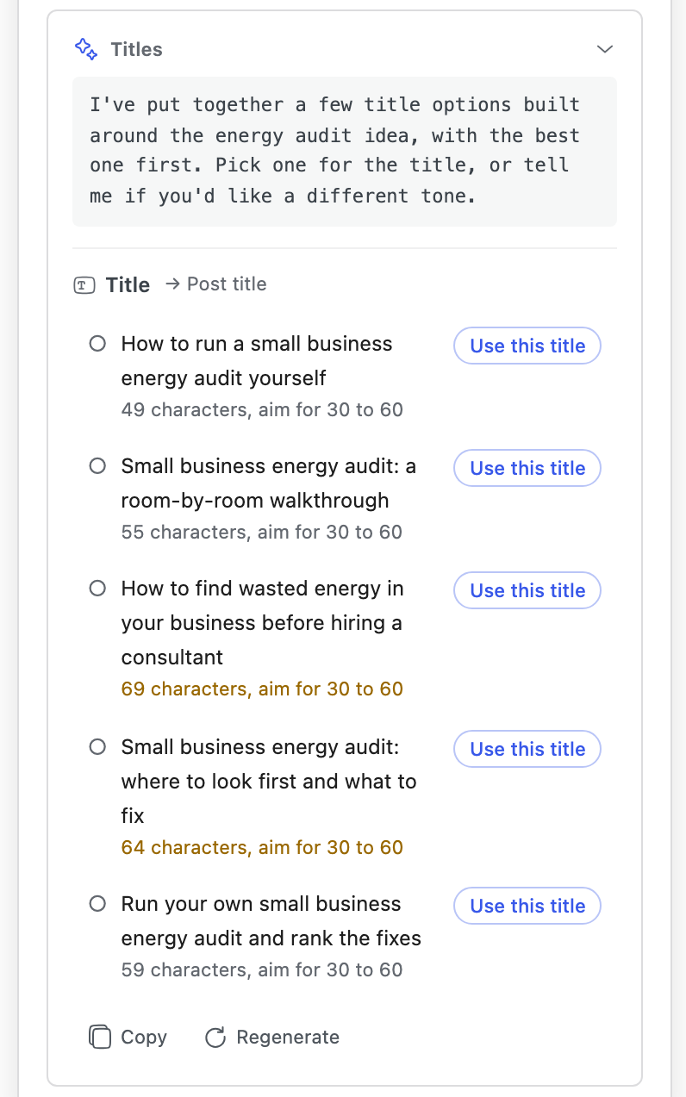Click the title text 'Small business energy audit: a room-by-room walkthrough'
Screen dimensions: 686x1097
(x=269, y=483)
